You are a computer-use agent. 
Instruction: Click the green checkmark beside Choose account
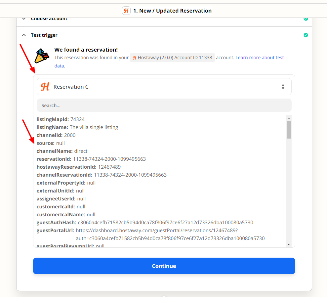coord(306,19)
